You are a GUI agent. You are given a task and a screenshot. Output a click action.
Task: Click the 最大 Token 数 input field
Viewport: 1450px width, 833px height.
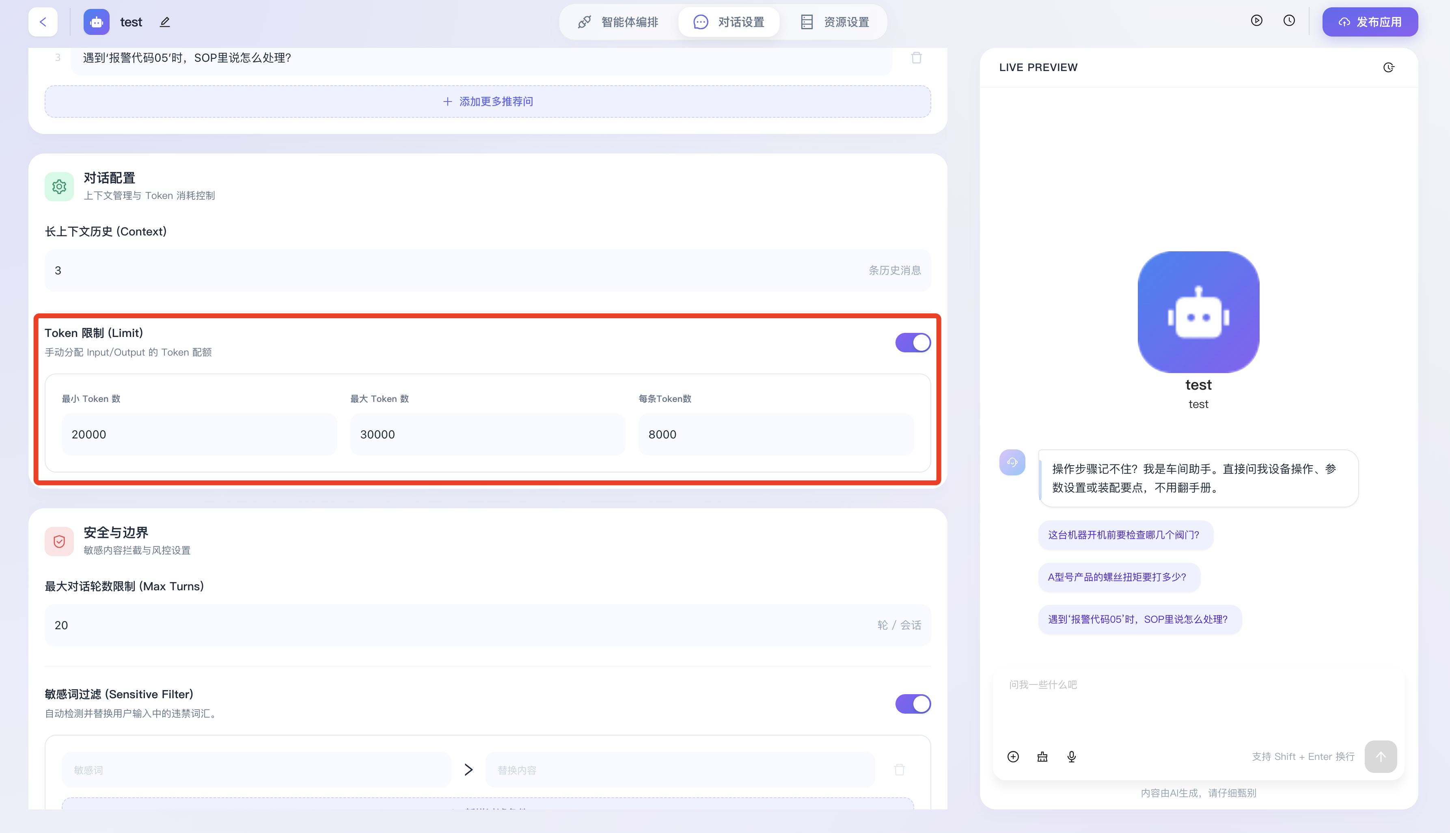coord(488,434)
